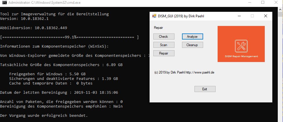Click the 'Der Vorgang wurde erfolgreich beendet' line
283x122 pixels.
[44, 116]
